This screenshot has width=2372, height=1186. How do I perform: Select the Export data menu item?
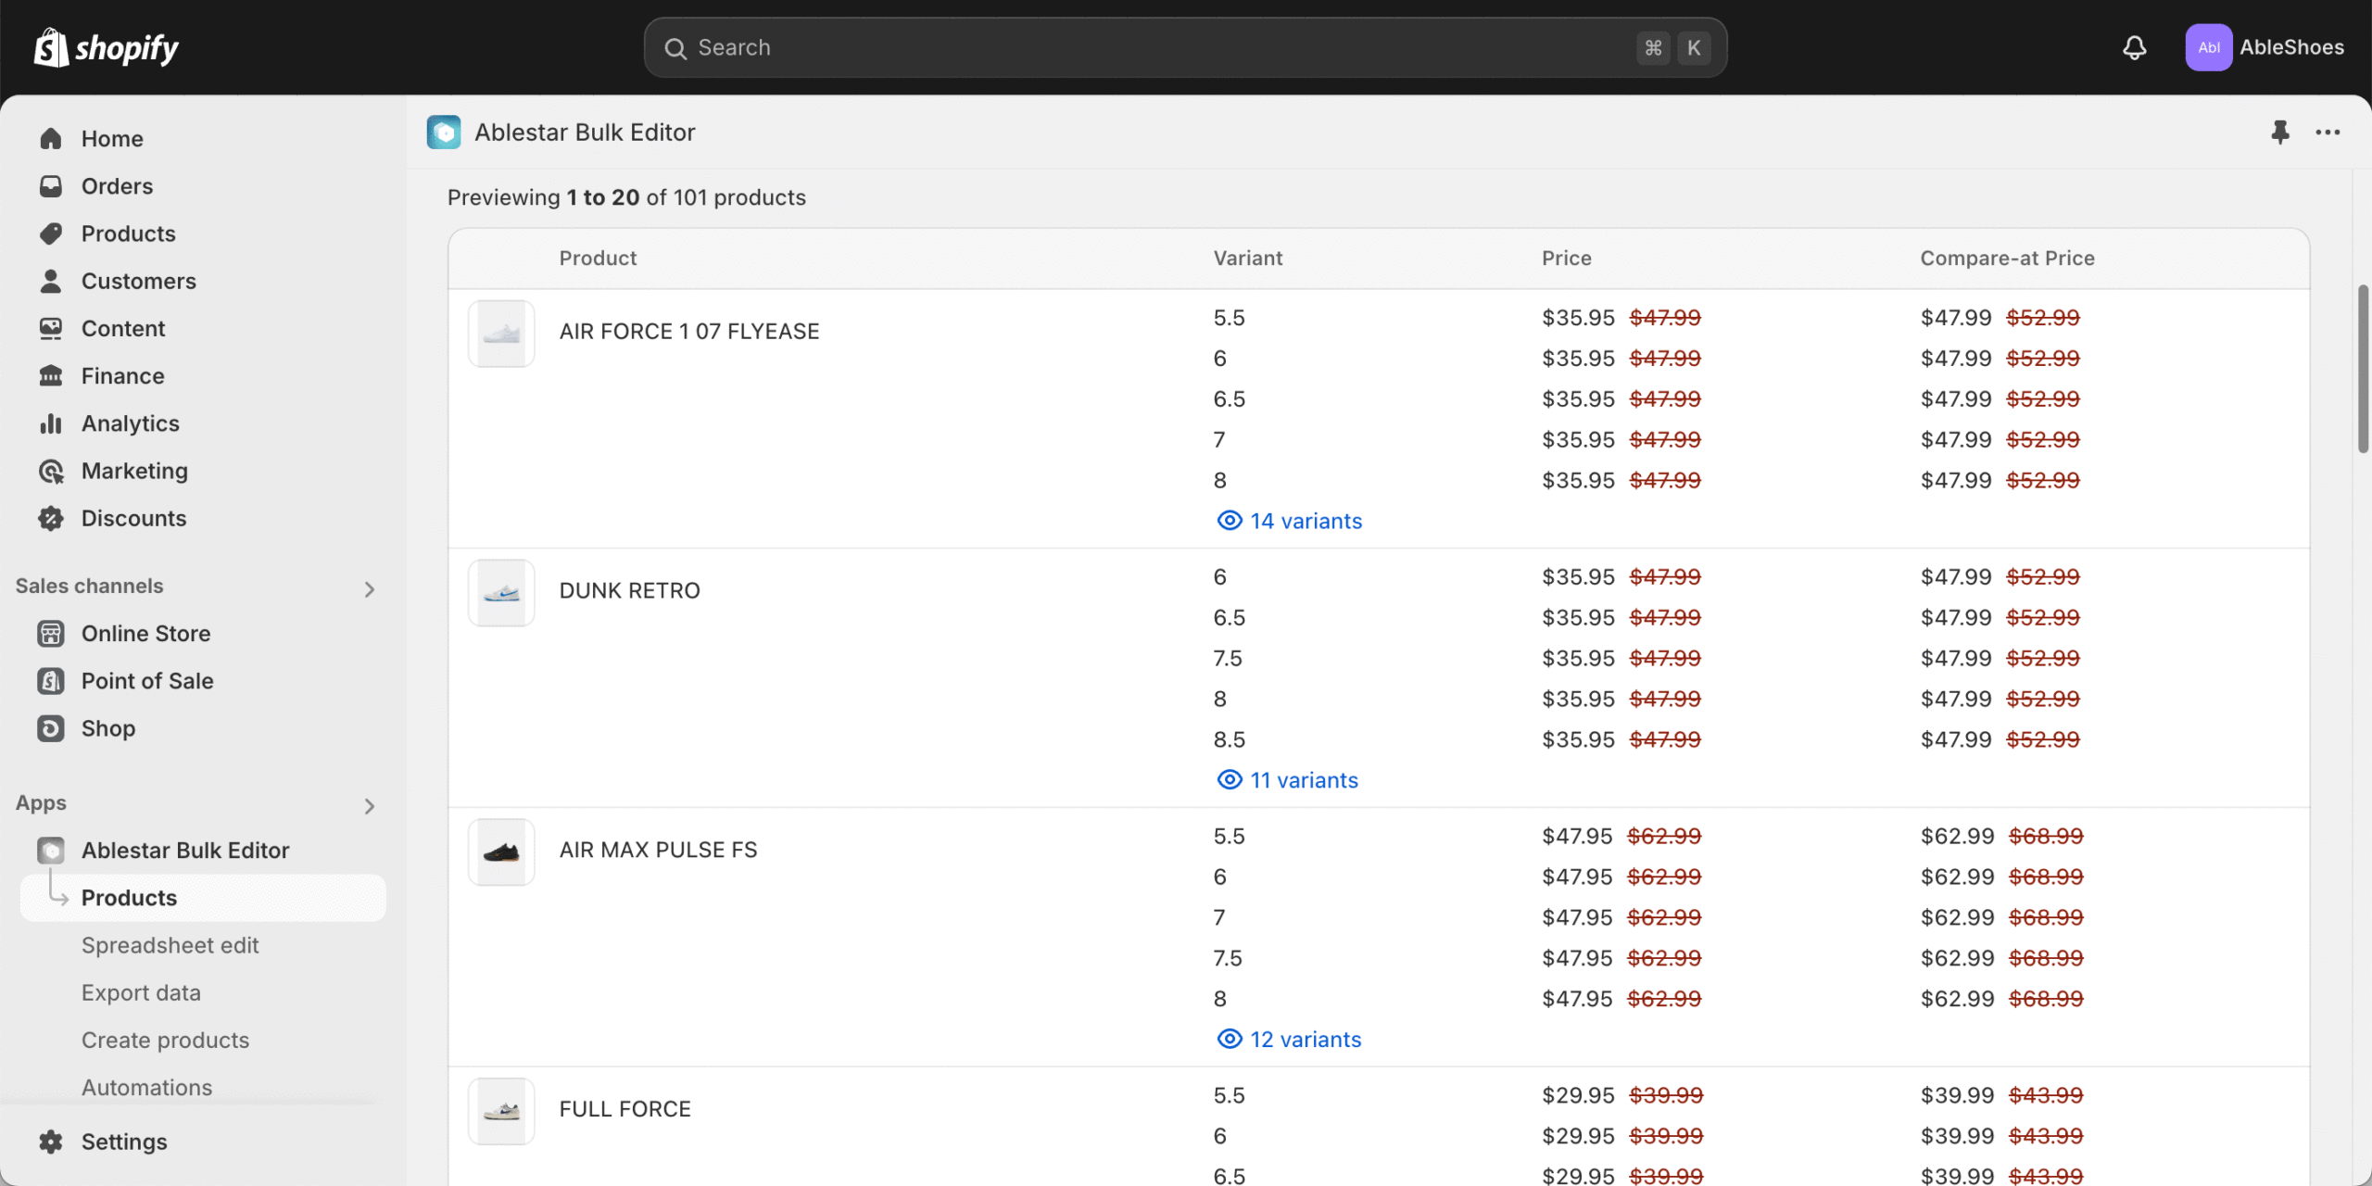click(141, 992)
